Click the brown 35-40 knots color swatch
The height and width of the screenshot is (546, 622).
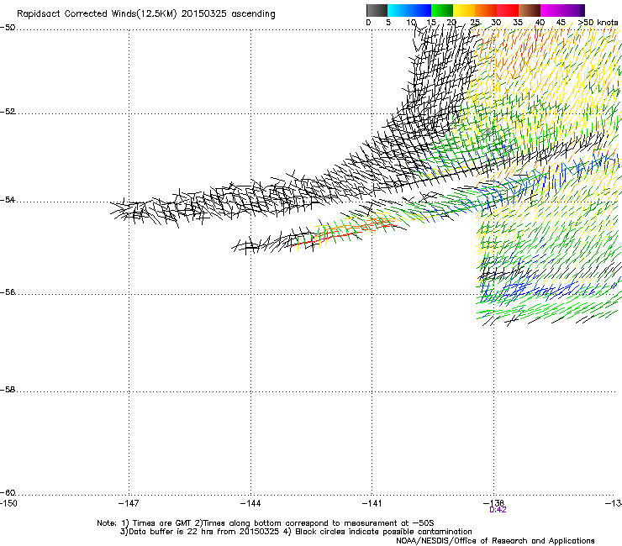pyautogui.click(x=530, y=10)
